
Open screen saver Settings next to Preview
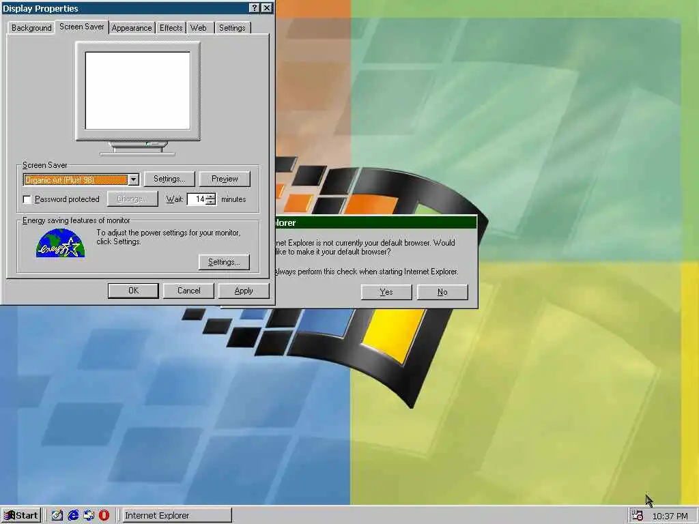coord(169,179)
